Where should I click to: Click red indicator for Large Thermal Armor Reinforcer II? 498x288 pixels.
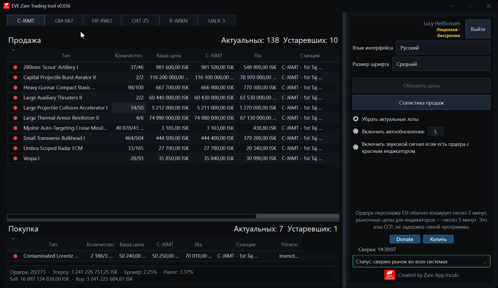[15, 118]
